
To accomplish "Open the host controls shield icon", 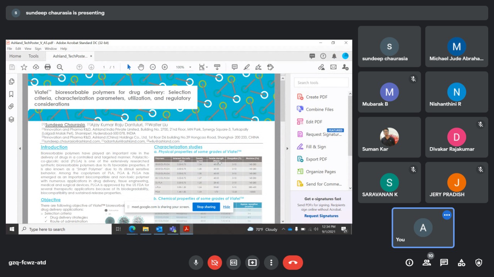I will (479, 263).
